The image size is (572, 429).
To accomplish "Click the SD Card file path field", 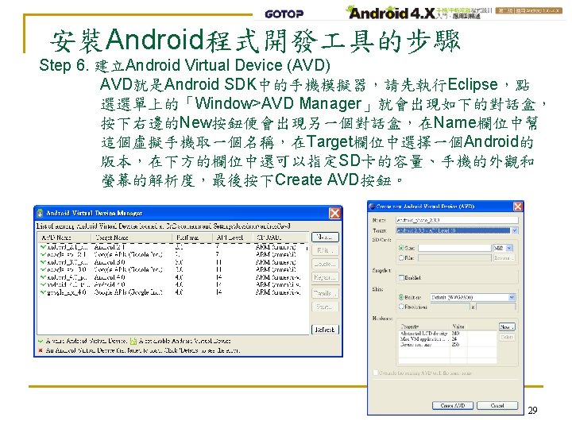I will click(x=454, y=258).
